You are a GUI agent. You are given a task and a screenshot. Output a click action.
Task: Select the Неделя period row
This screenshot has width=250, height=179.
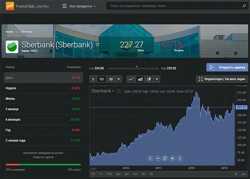click(x=43, y=88)
